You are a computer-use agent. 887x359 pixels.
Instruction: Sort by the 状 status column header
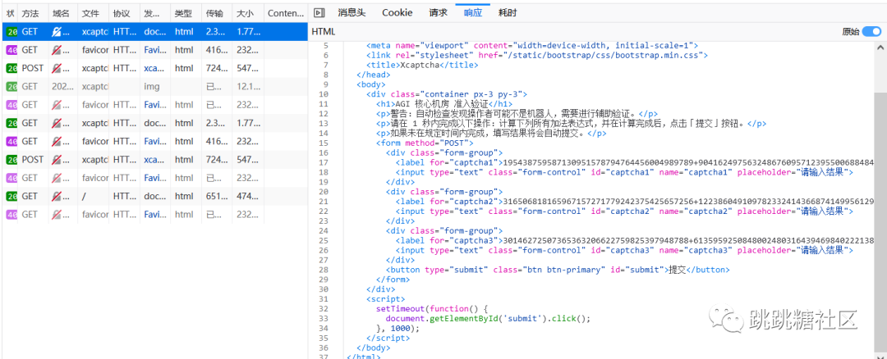coord(10,12)
